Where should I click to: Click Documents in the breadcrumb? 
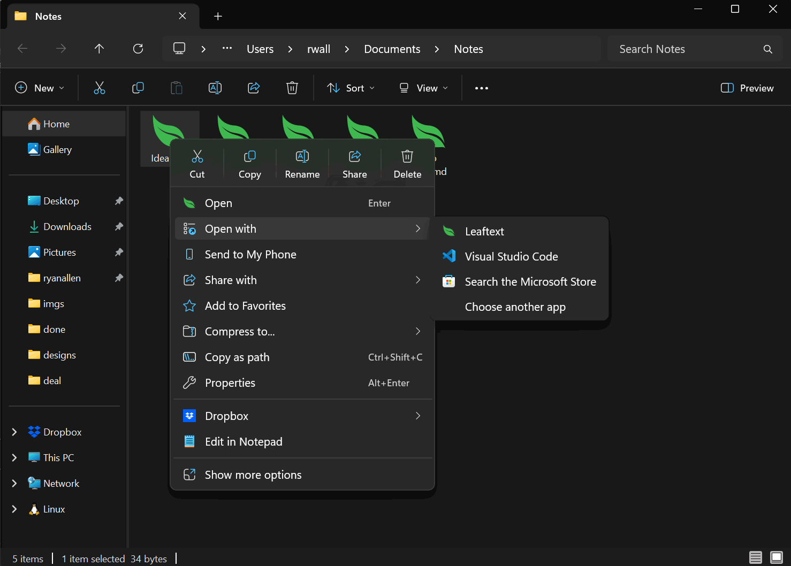[392, 49]
